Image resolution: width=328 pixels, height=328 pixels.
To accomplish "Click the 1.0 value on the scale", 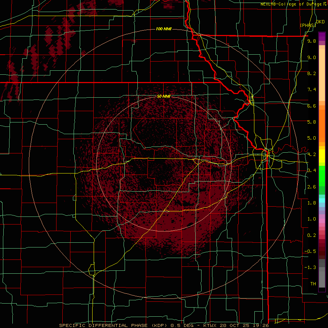I will coord(312,219).
